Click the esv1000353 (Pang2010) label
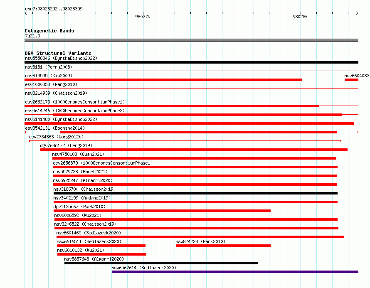370x288 pixels. (x=51, y=84)
